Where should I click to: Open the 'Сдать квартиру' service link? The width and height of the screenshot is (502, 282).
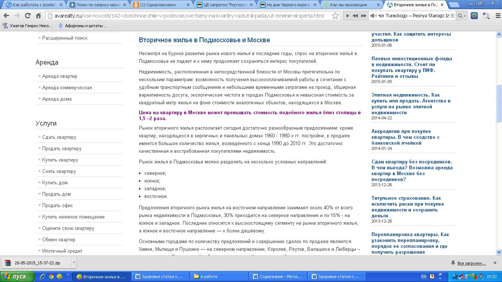click(59, 137)
